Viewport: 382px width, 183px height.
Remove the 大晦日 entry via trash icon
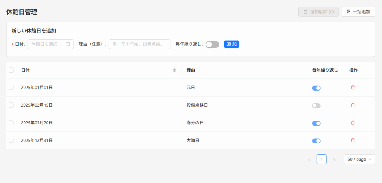click(x=353, y=141)
